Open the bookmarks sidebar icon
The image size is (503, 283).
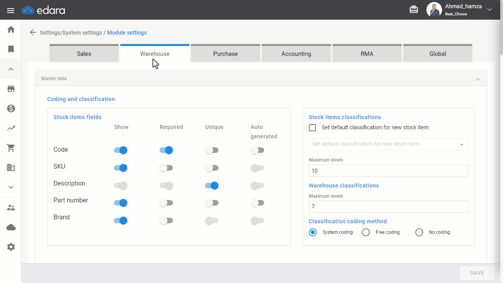[11, 49]
